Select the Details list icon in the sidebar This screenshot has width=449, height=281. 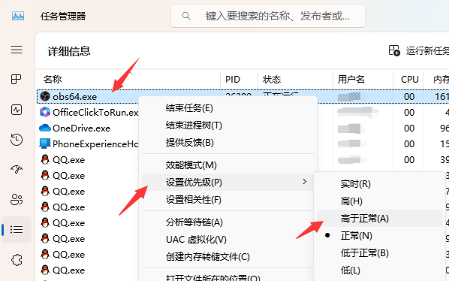[x=17, y=229]
